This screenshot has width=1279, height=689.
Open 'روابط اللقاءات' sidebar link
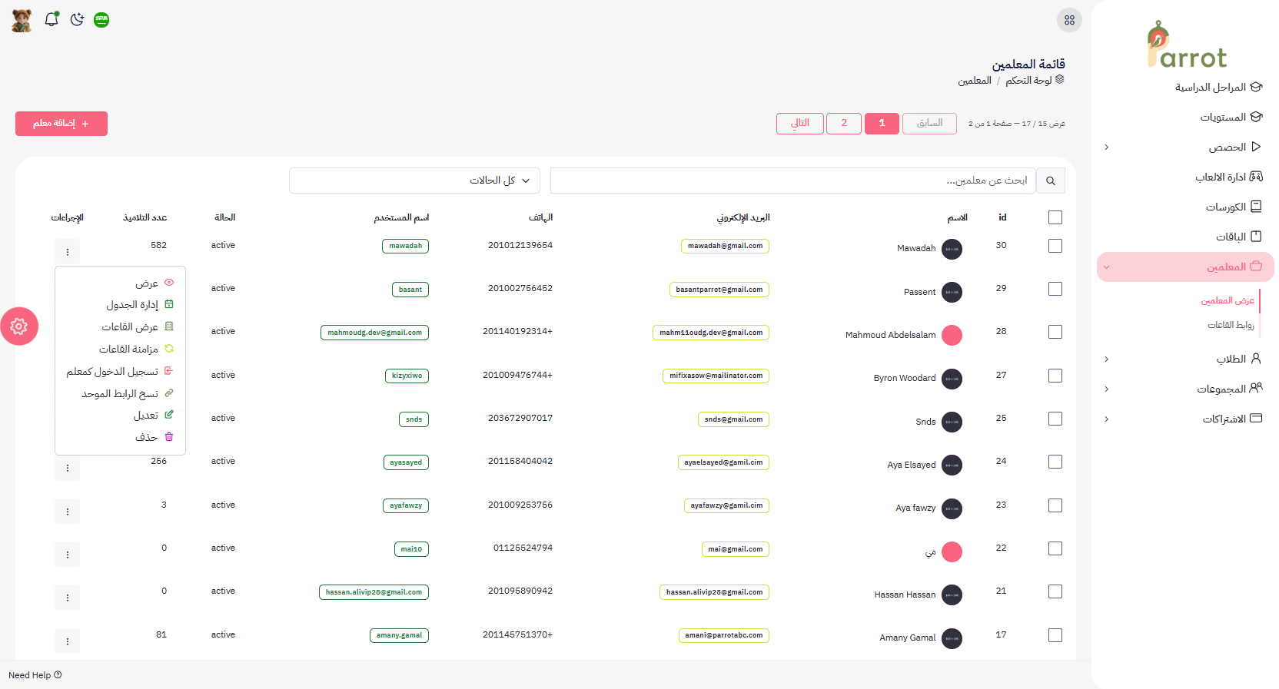click(x=1230, y=325)
